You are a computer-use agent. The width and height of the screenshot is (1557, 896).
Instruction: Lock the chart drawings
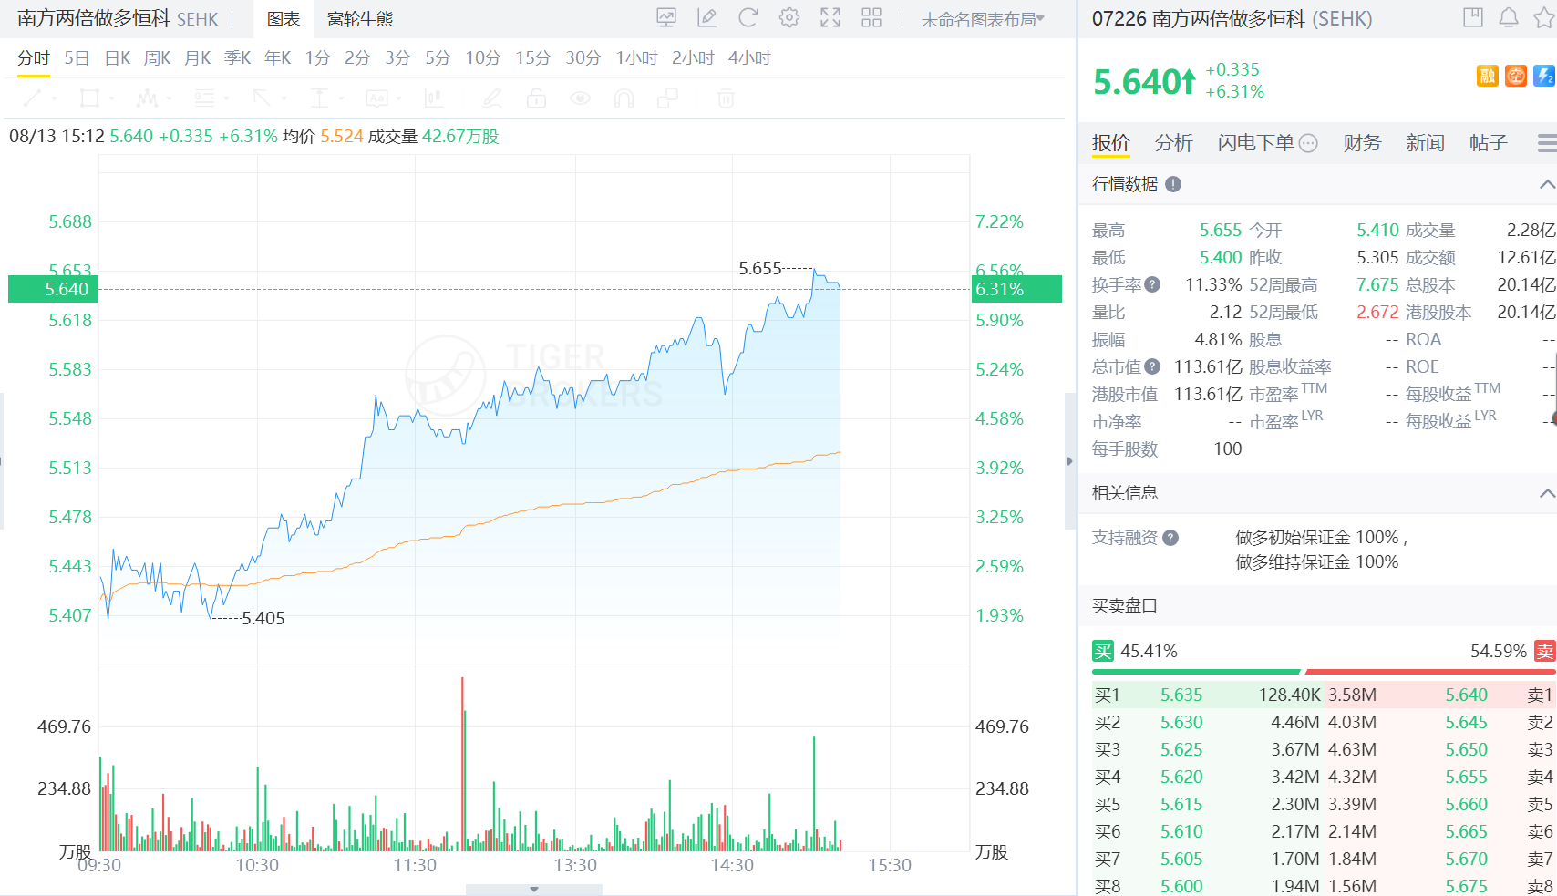click(536, 98)
